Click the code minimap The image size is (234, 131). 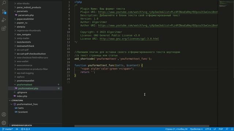pyautogui.click(x=226, y=4)
